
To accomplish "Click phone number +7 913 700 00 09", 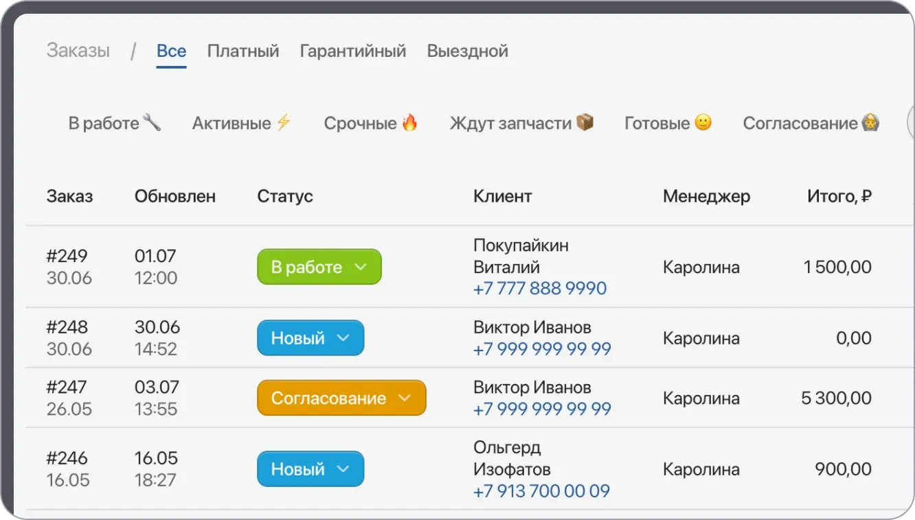I will (x=541, y=491).
